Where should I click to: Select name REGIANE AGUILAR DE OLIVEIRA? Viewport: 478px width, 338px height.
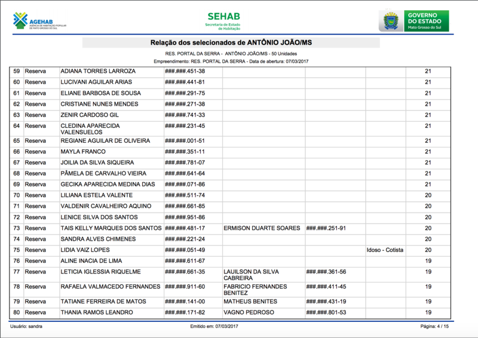coord(105,141)
